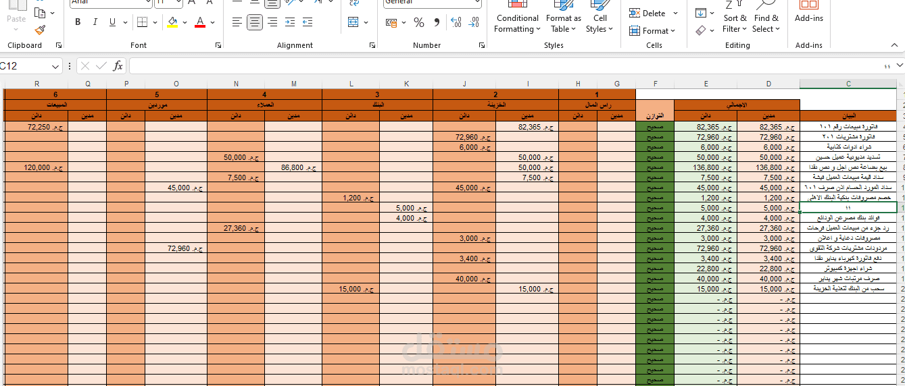Open the font name combo box
This screenshot has width=905, height=386.
112,3
